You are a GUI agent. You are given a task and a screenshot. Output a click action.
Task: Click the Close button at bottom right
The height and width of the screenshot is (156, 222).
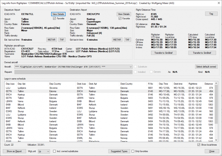click(x=212, y=151)
